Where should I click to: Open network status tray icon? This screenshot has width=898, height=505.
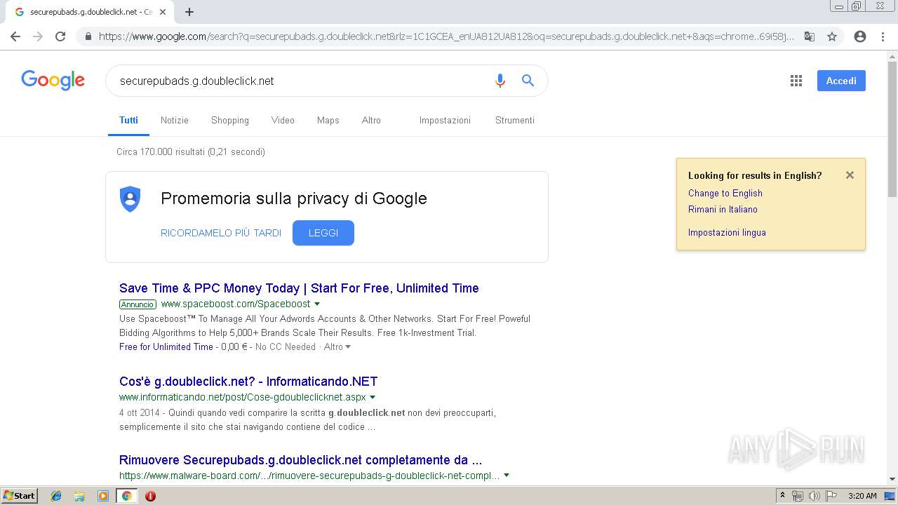pyautogui.click(x=798, y=496)
